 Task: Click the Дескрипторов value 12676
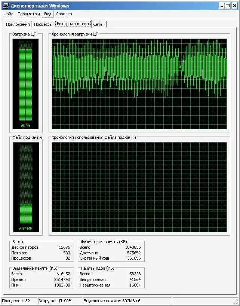tap(64, 247)
